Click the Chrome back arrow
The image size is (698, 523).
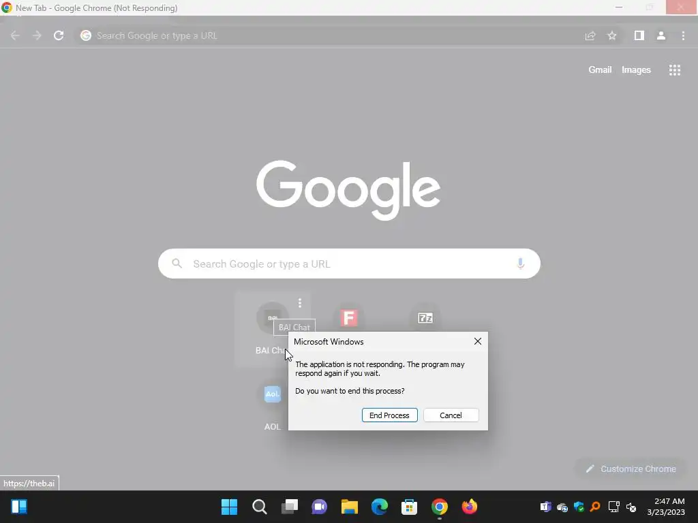point(15,35)
